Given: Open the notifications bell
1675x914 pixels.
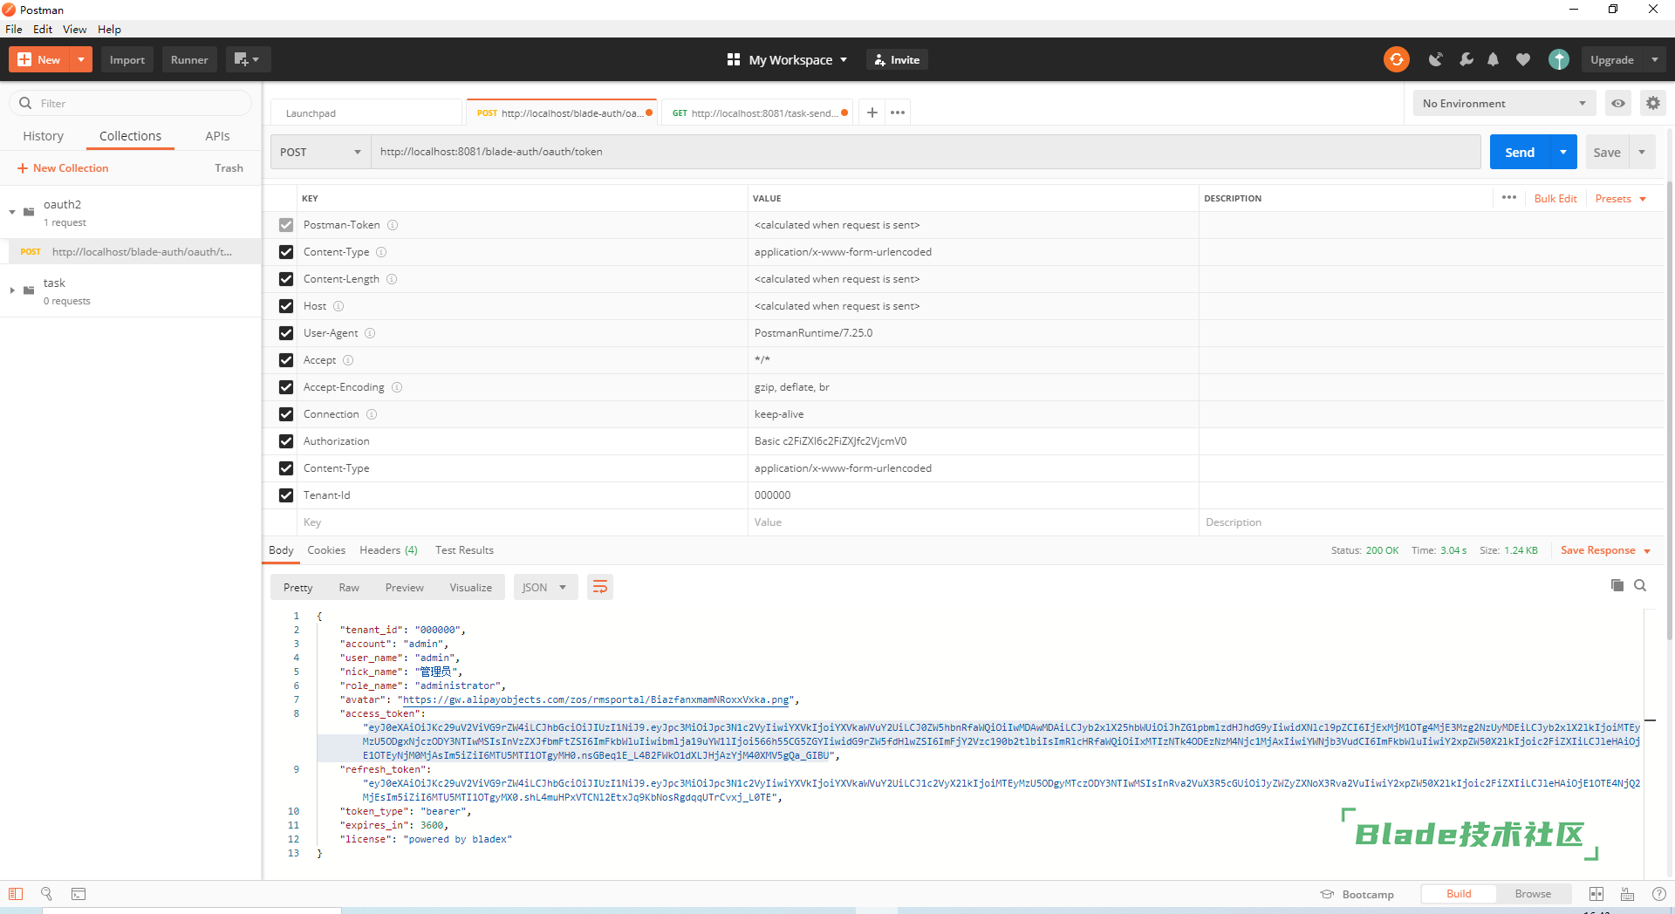Looking at the screenshot, I should 1494,59.
